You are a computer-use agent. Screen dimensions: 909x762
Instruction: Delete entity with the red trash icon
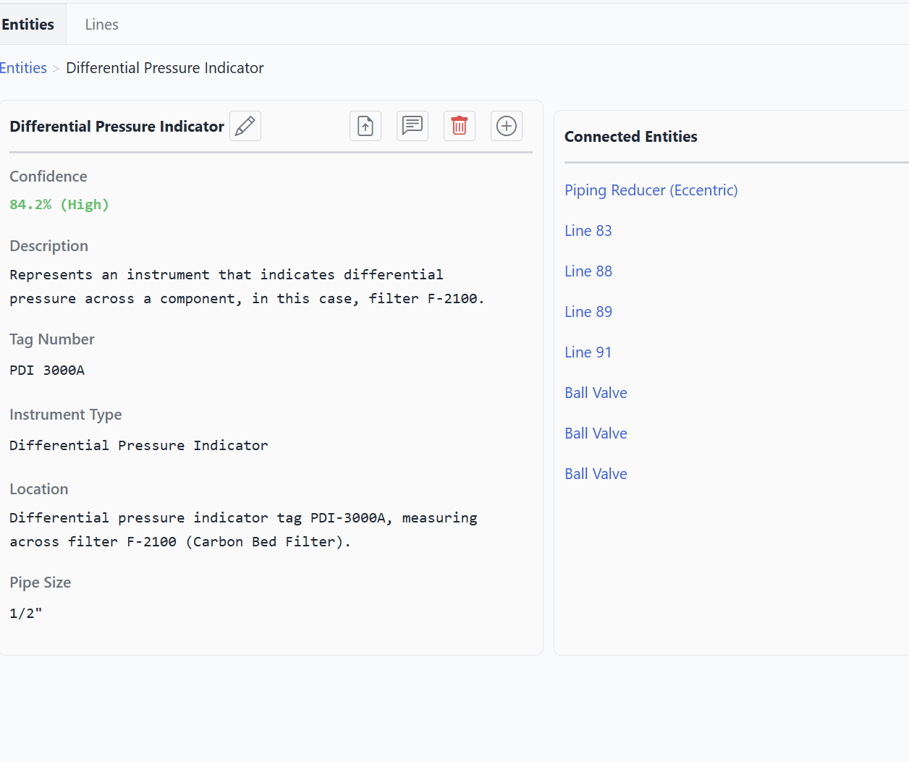point(460,126)
